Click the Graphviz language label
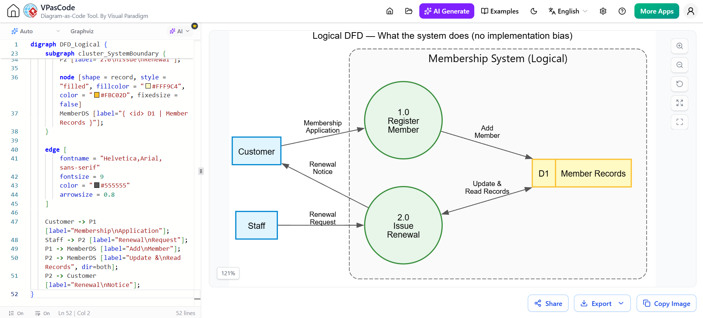The width and height of the screenshot is (703, 318). (82, 31)
